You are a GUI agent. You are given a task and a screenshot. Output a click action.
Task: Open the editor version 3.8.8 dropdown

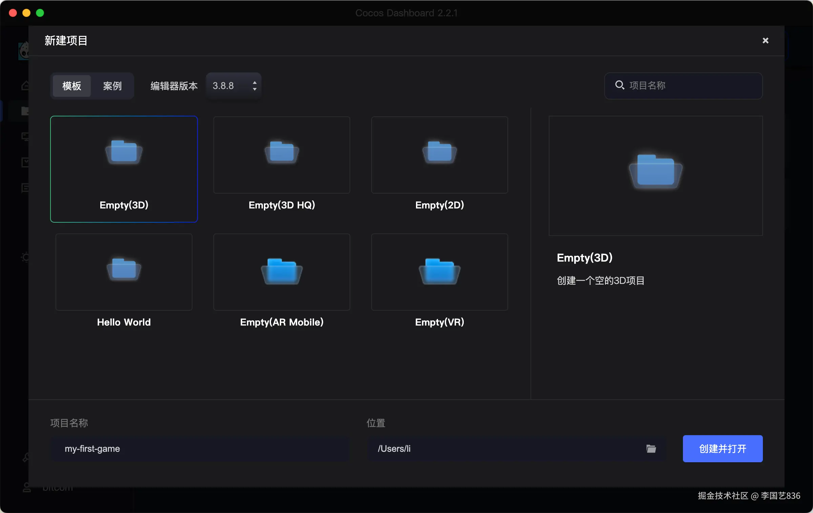pos(227,86)
